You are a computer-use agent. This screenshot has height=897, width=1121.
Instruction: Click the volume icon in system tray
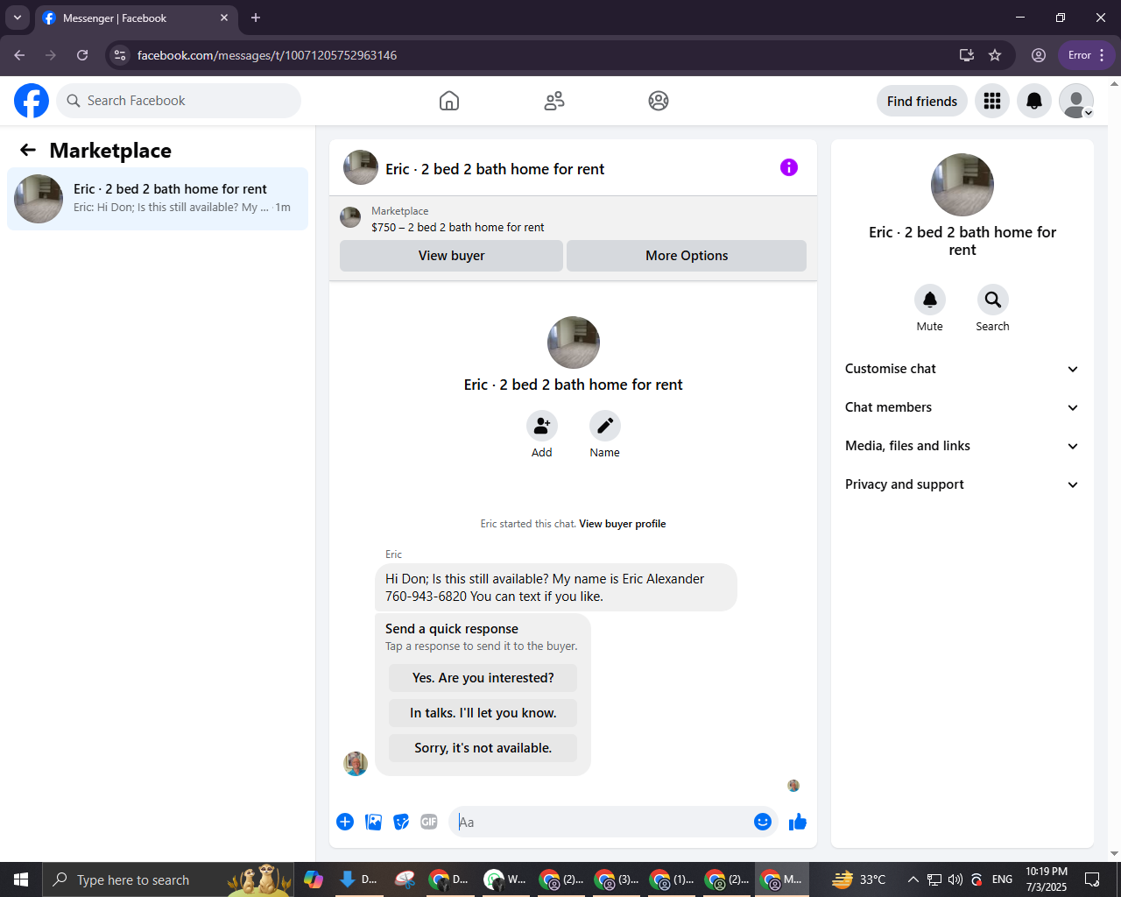[955, 879]
